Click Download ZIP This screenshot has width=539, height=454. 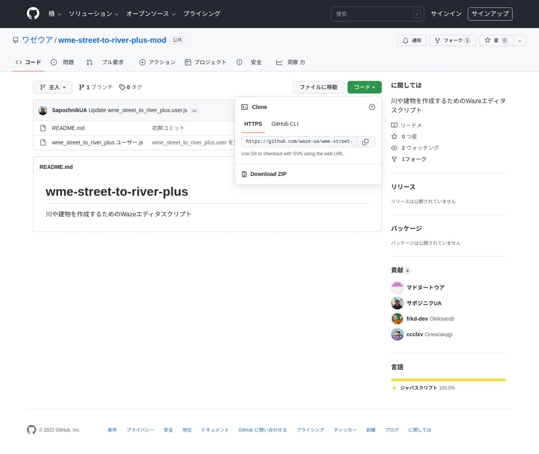[268, 174]
